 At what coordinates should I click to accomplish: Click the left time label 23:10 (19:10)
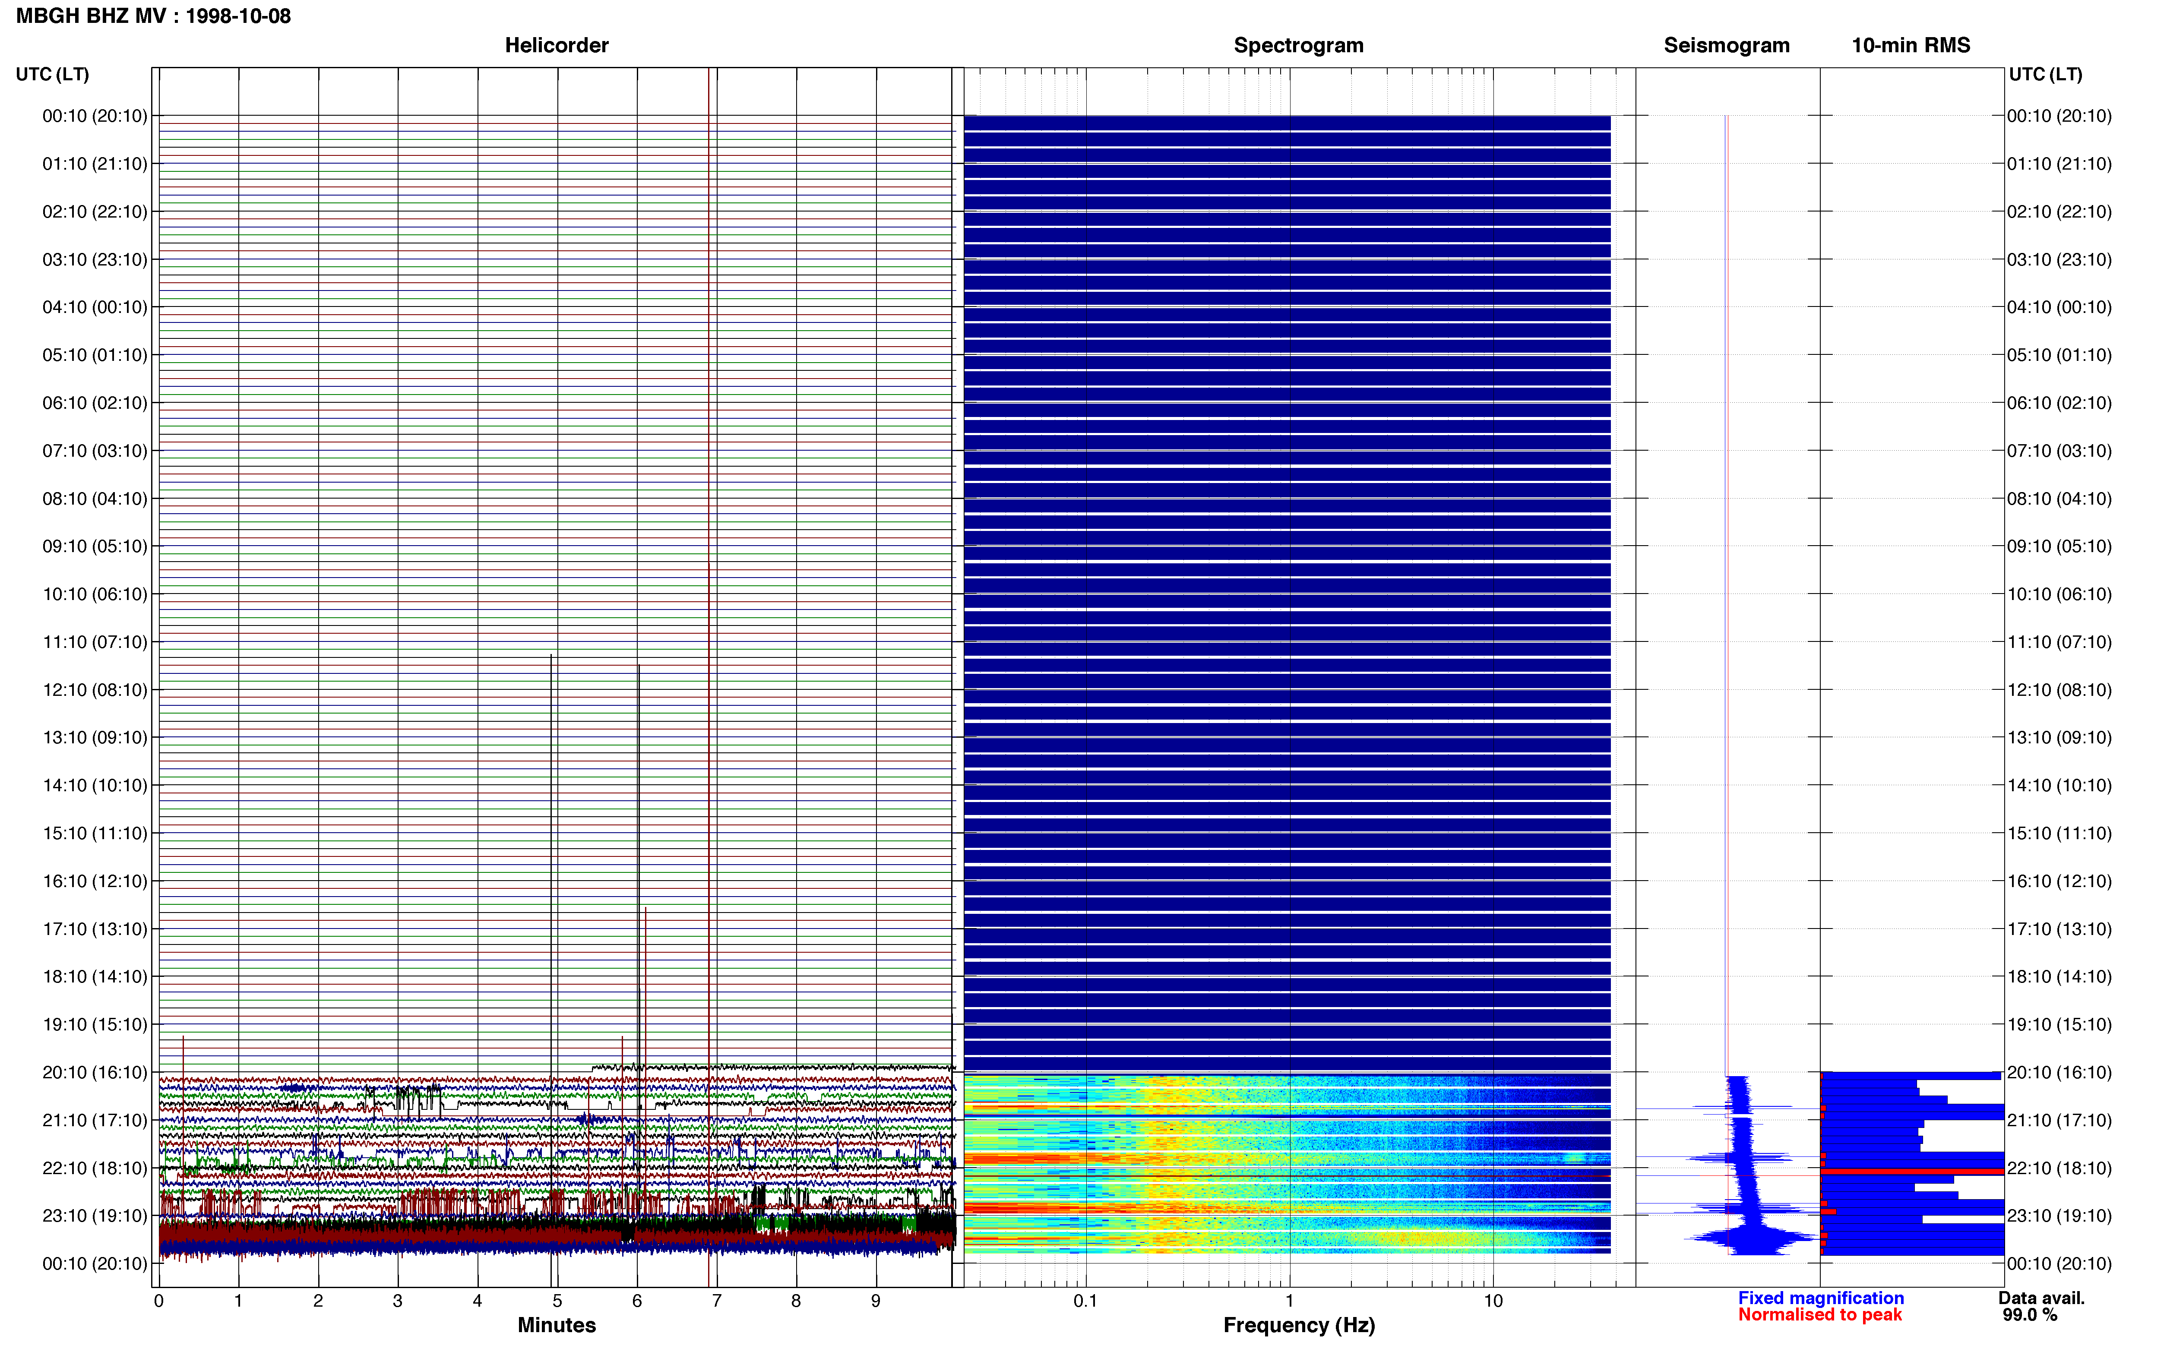point(95,1215)
